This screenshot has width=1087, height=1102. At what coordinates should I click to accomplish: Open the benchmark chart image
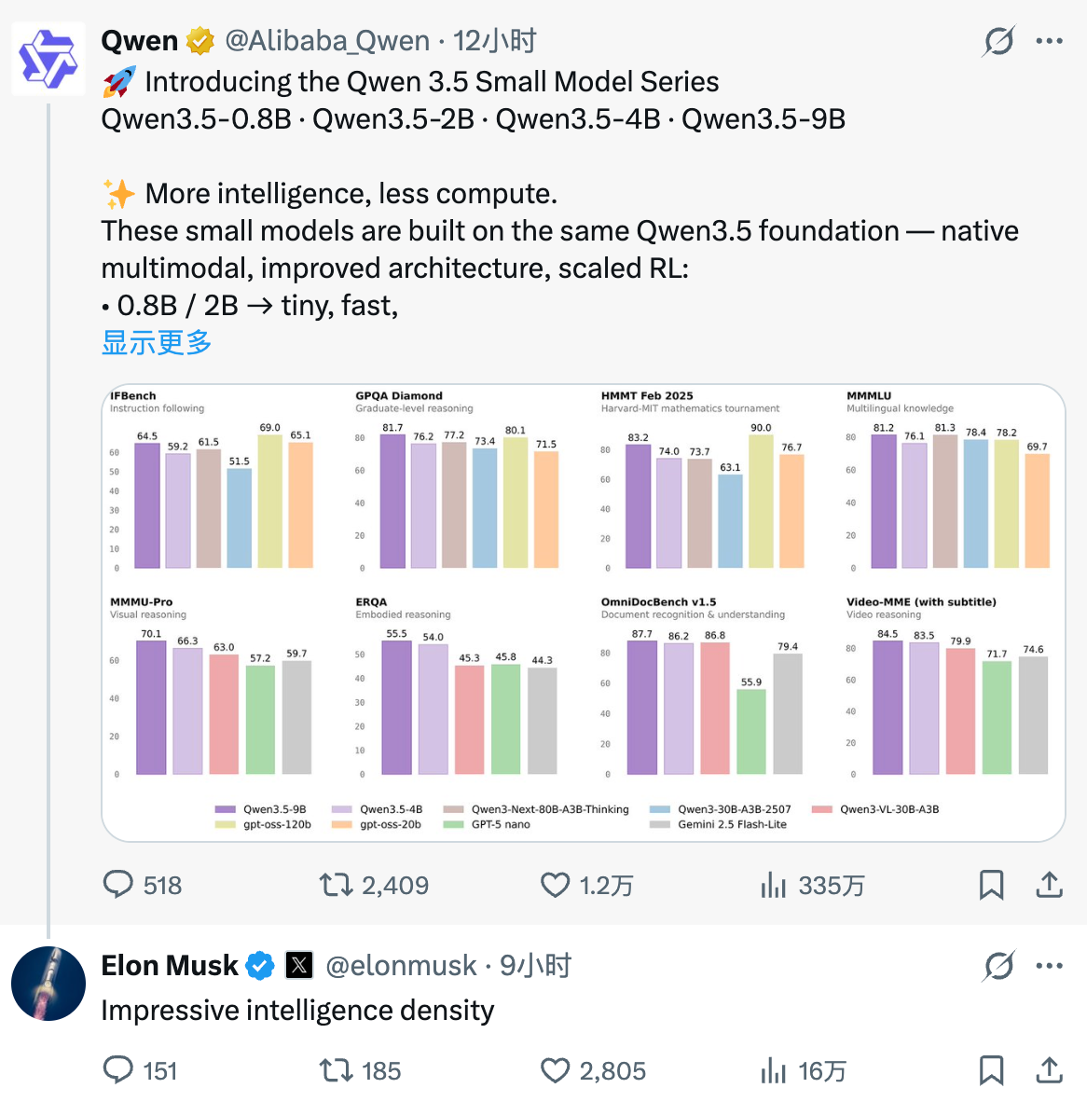coord(583,613)
